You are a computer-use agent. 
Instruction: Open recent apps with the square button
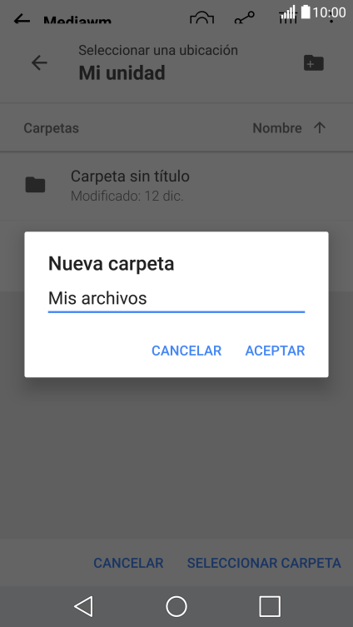pos(270,606)
